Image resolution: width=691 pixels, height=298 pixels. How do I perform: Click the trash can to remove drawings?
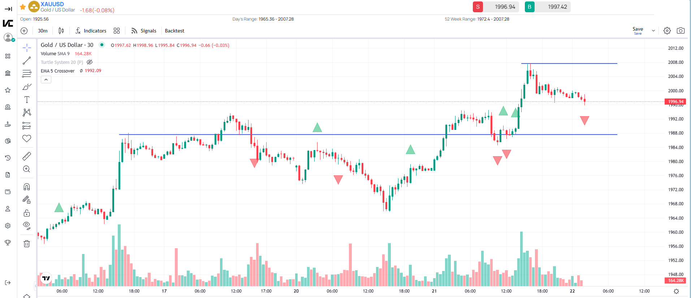27,244
